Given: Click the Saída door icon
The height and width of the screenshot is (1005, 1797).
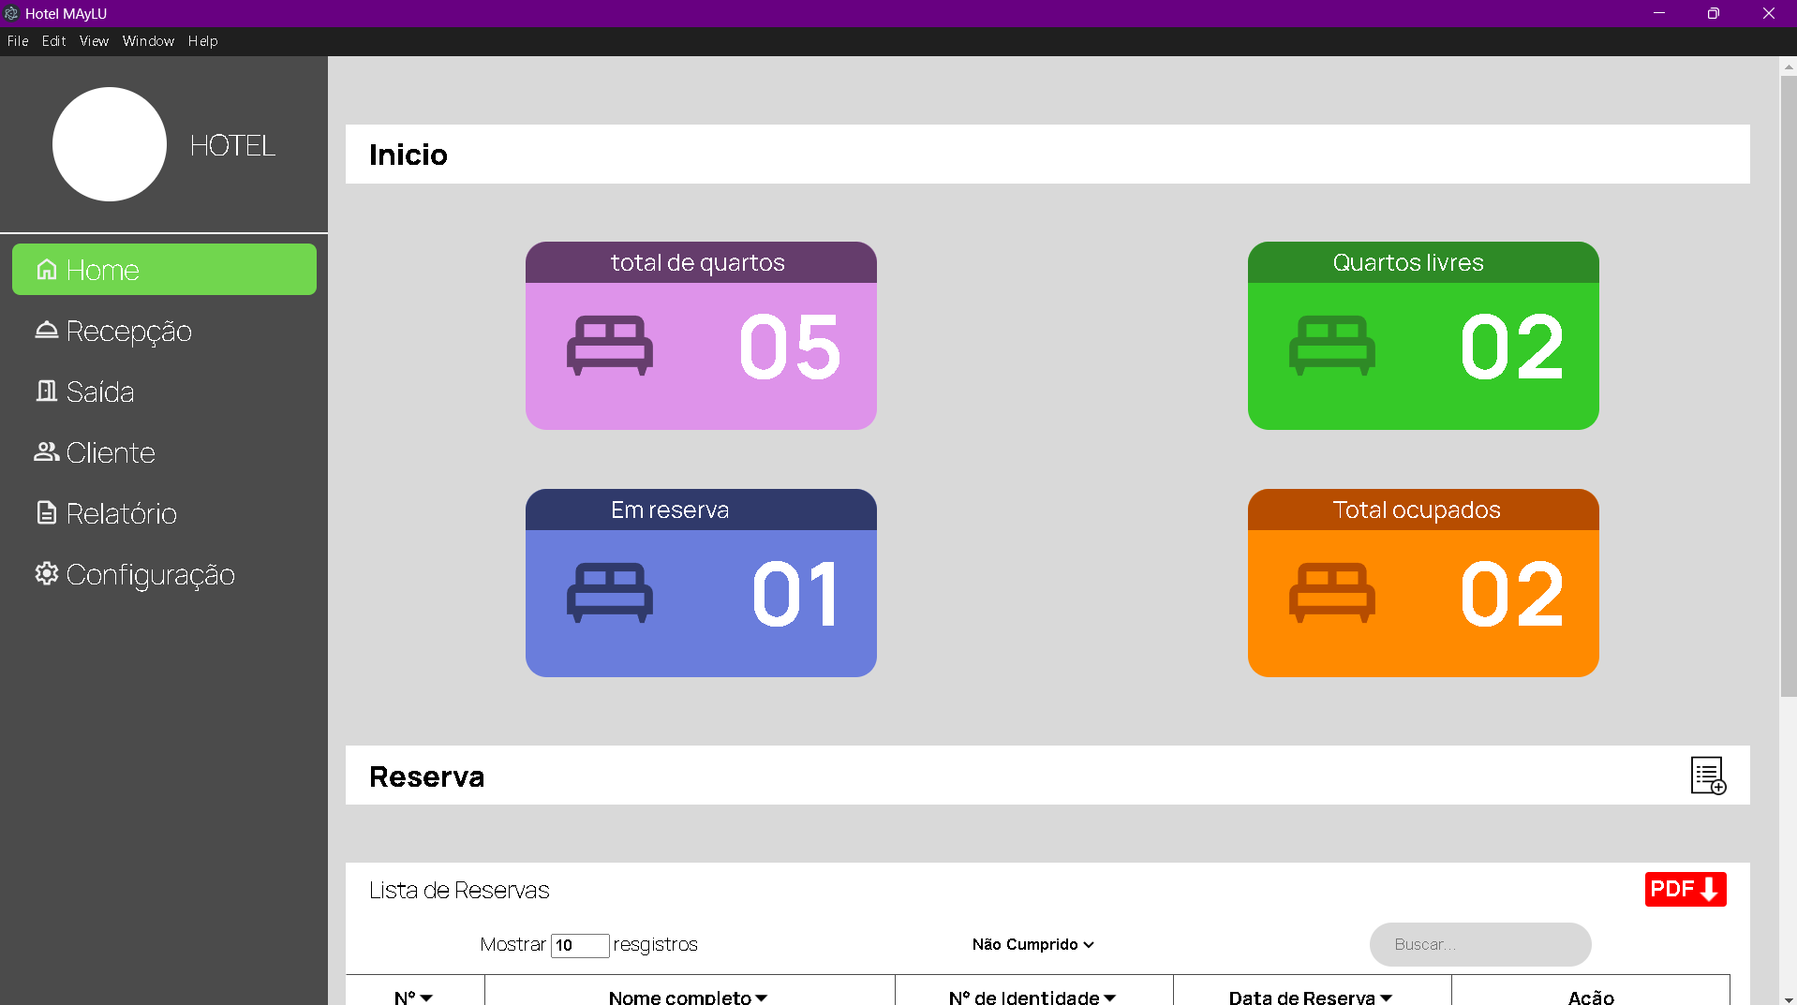Looking at the screenshot, I should tap(47, 392).
